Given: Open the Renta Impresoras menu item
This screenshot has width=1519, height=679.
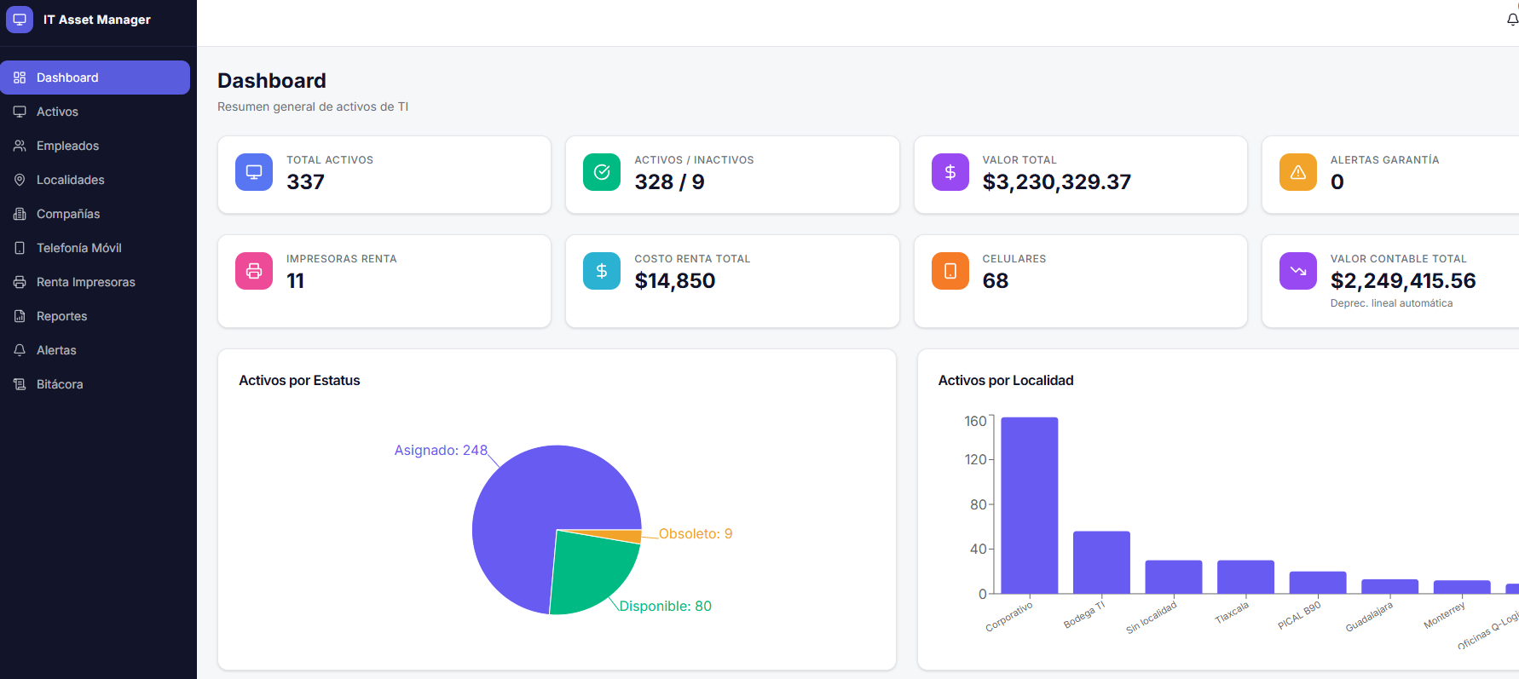Looking at the screenshot, I should [x=95, y=282].
